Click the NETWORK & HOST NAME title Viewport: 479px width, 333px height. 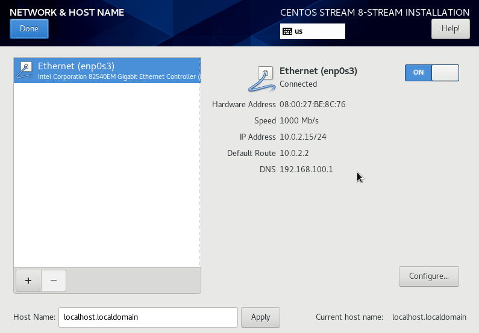coord(67,12)
